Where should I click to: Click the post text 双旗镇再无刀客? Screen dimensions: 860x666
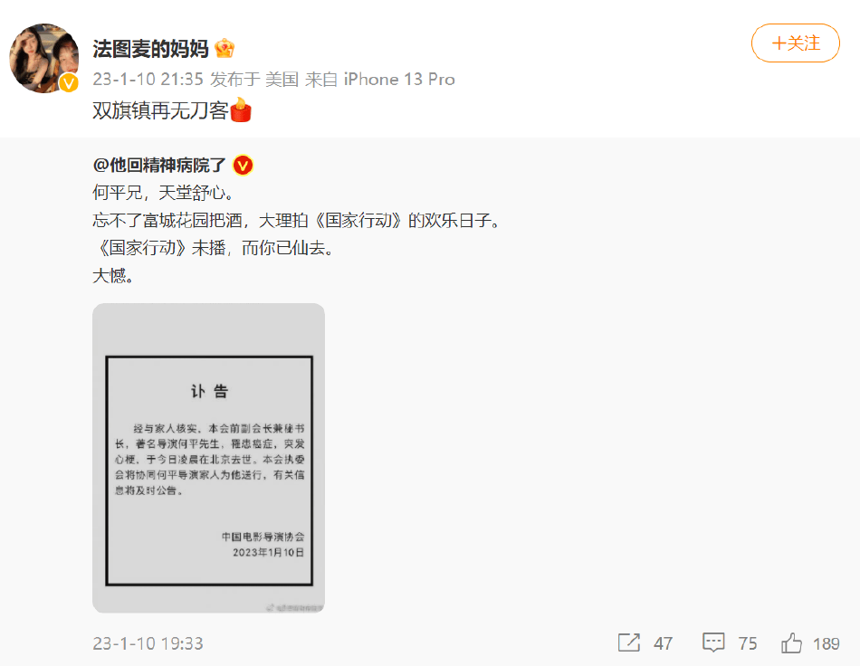tap(160, 110)
